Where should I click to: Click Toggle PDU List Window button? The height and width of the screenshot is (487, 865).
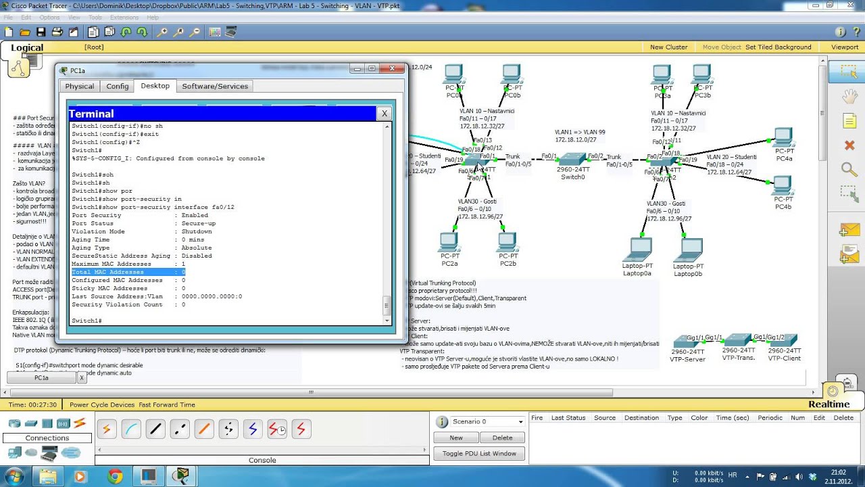point(479,454)
